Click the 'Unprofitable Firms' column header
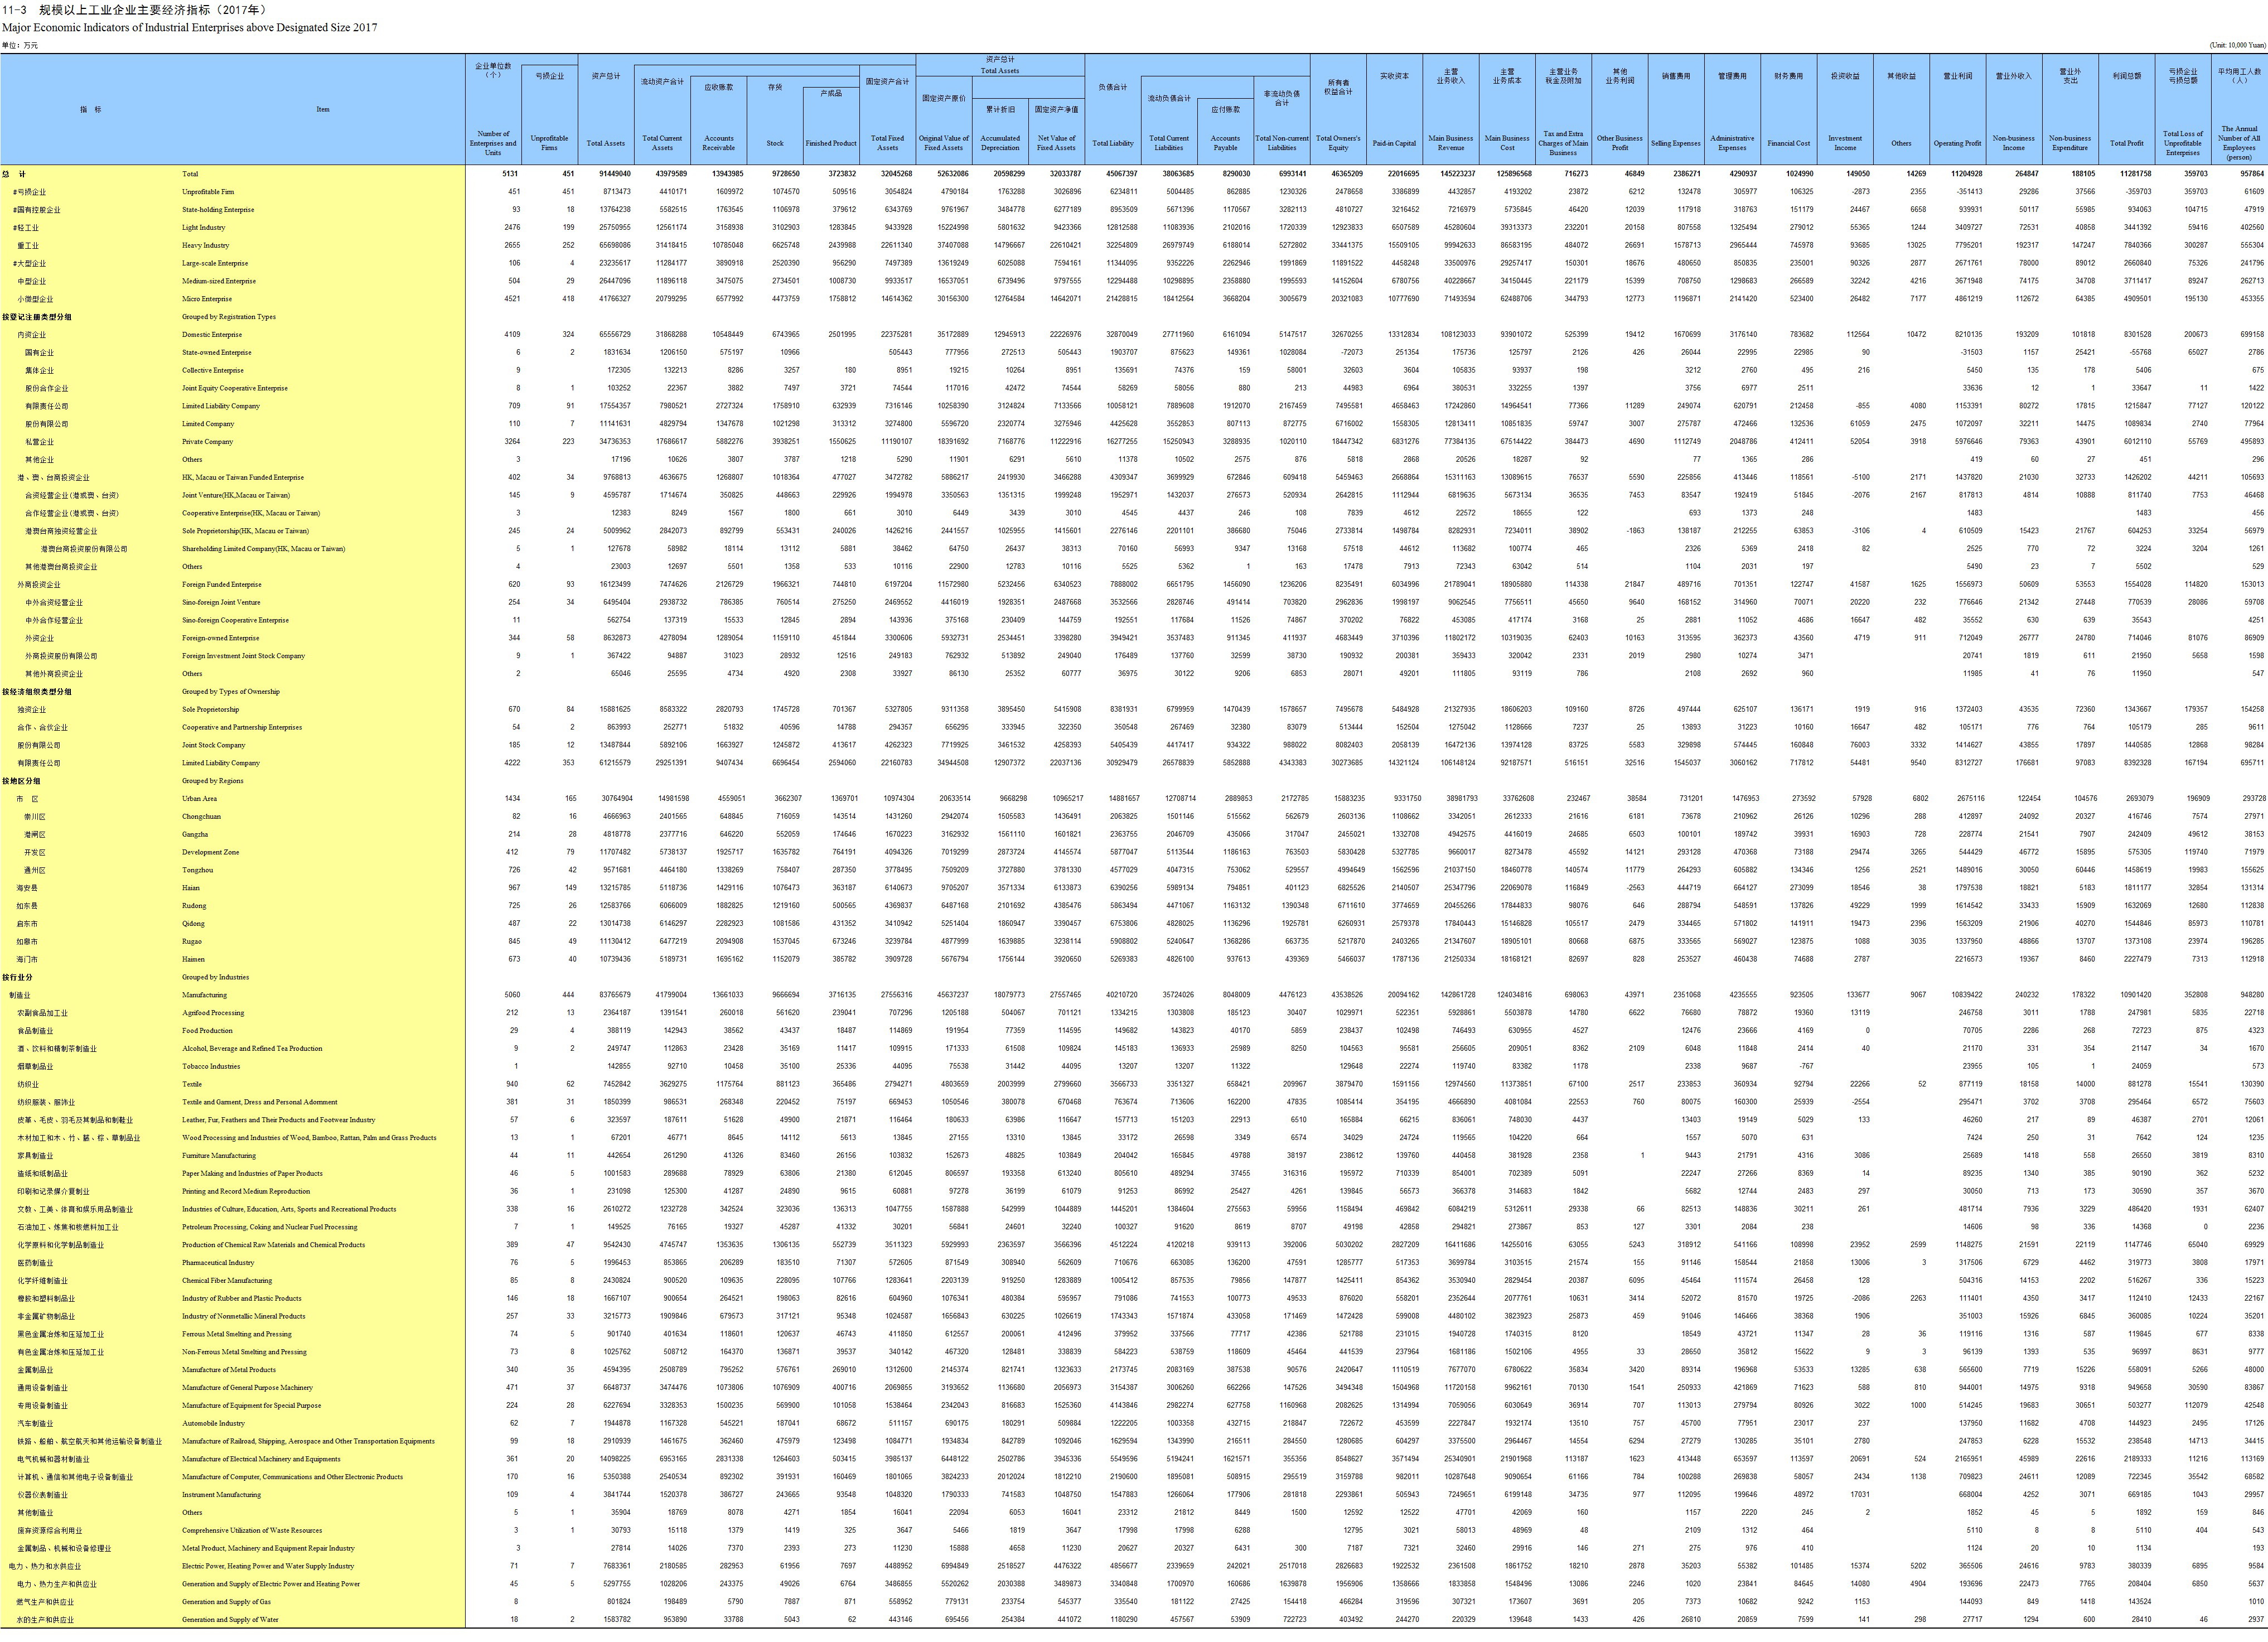2268x1642 pixels. point(549,142)
